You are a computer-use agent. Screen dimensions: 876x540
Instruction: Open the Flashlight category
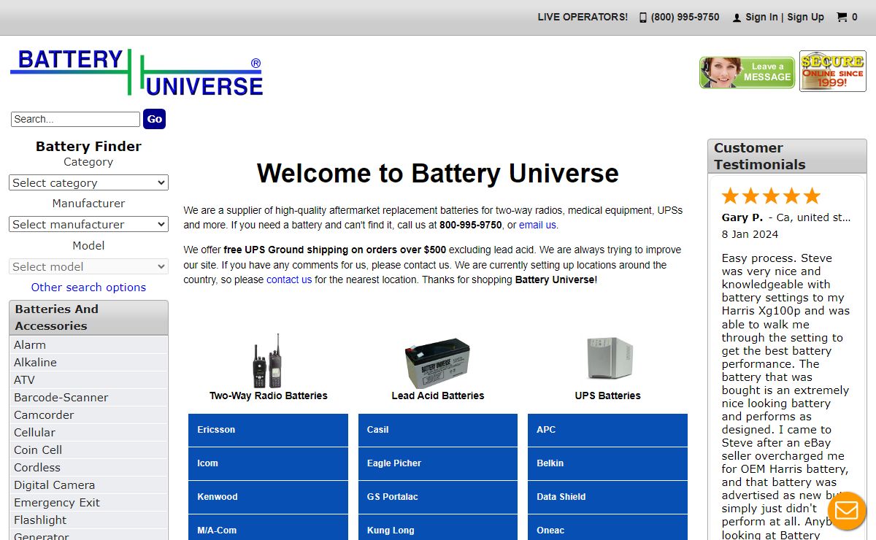click(89, 520)
